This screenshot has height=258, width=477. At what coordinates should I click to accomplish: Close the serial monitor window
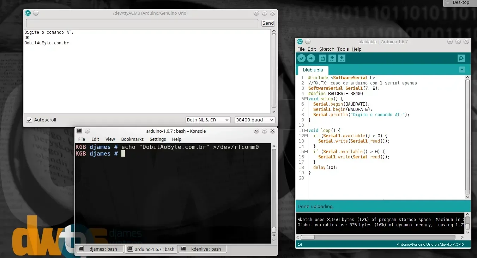click(x=272, y=13)
